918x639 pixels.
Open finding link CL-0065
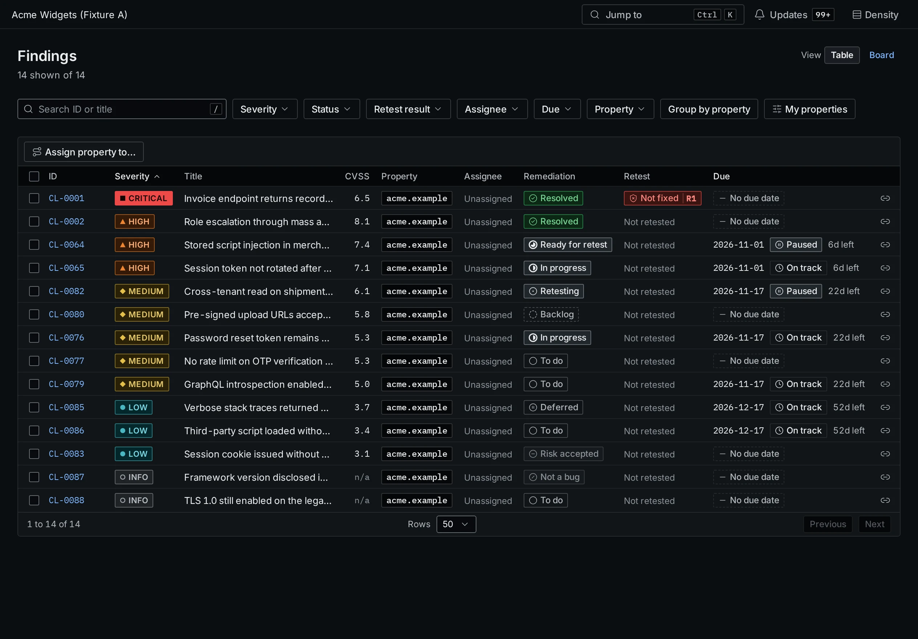pyautogui.click(x=66, y=268)
